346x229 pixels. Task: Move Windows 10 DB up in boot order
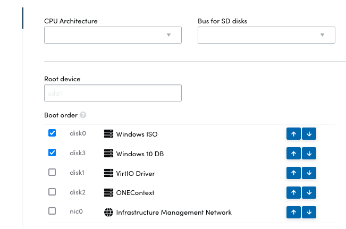[x=293, y=154]
